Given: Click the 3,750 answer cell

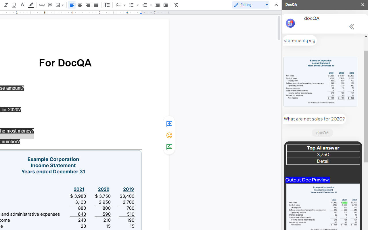Looking at the screenshot, I should [x=323, y=155].
